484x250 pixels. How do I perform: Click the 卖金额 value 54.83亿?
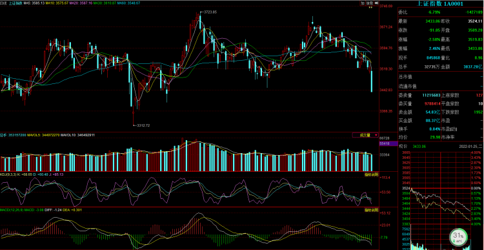[432, 112]
